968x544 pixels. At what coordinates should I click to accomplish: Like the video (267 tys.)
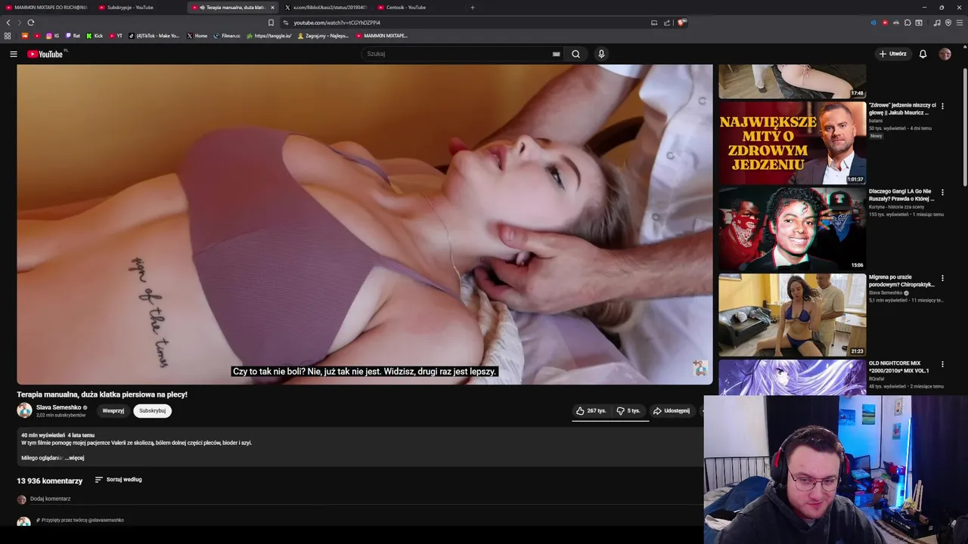[x=591, y=411]
